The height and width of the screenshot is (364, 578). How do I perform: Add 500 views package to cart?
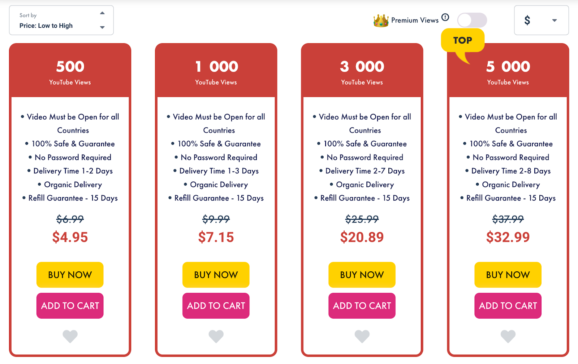pyautogui.click(x=70, y=306)
